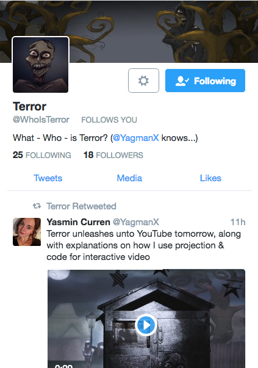The image size is (258, 368).
Task: Click the retweet arrows icon
Action: pos(37,206)
